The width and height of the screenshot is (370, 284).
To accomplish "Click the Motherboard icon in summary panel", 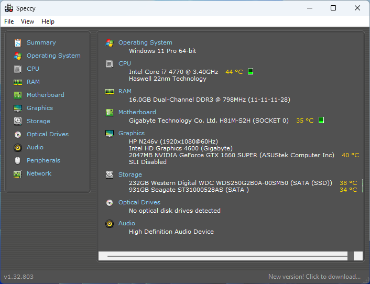I will [x=110, y=112].
